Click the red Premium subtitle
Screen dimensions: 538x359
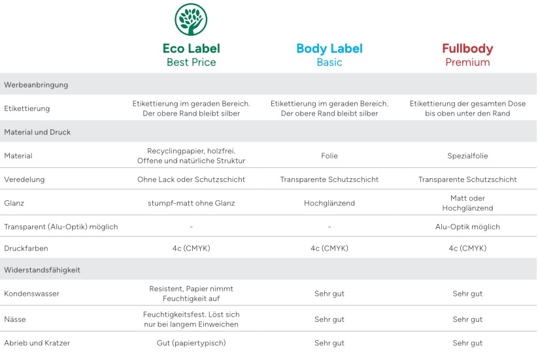coord(467,63)
